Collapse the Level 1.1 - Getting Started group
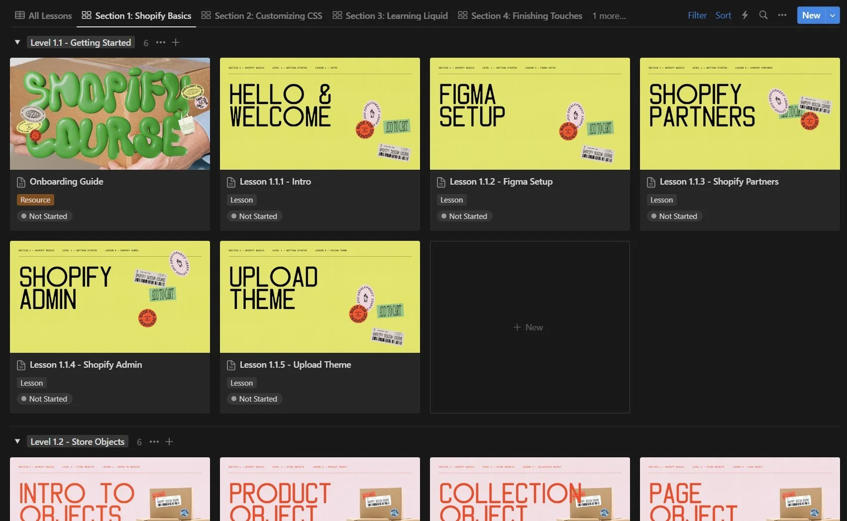Screen dimensions: 847x521 click(17, 42)
